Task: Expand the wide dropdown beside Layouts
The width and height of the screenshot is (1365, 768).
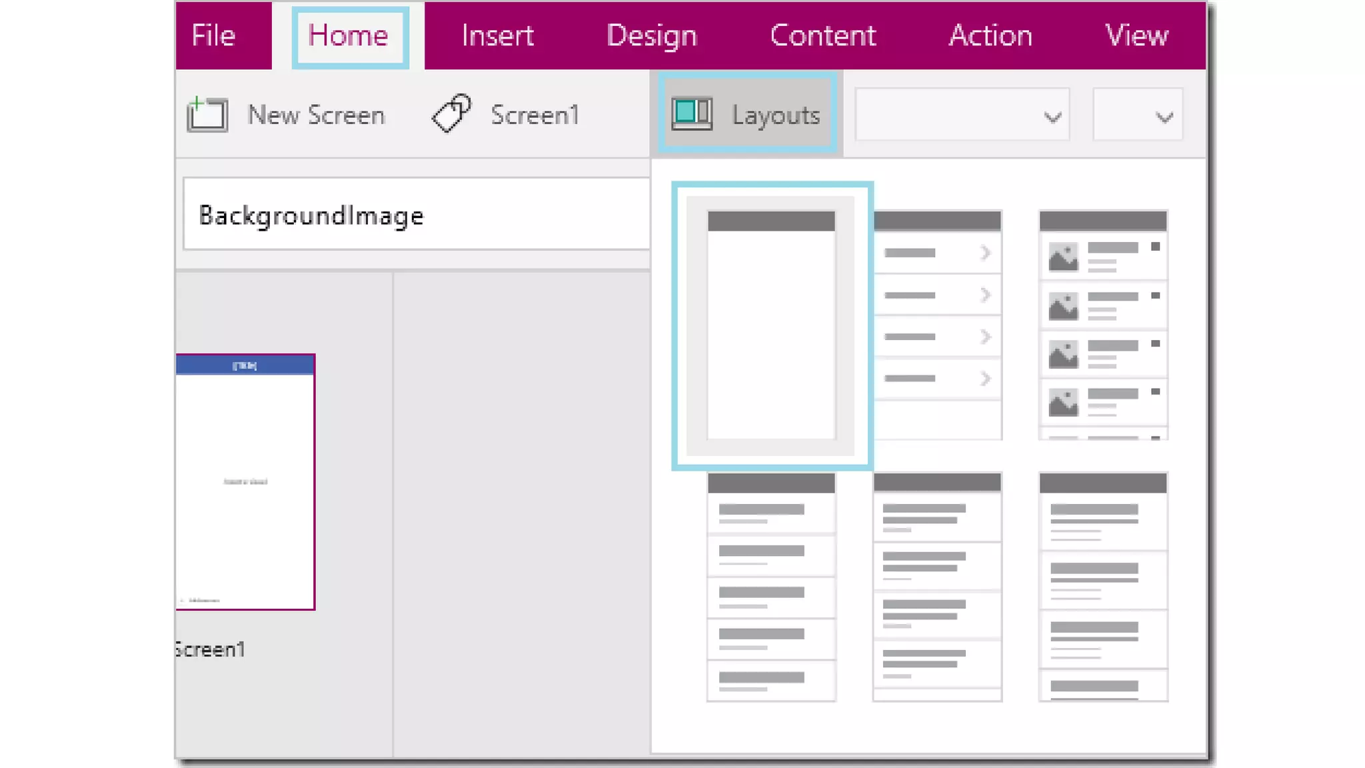Action: [962, 115]
